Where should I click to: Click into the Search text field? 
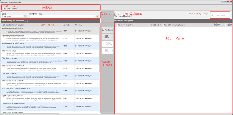(x=12, y=16)
